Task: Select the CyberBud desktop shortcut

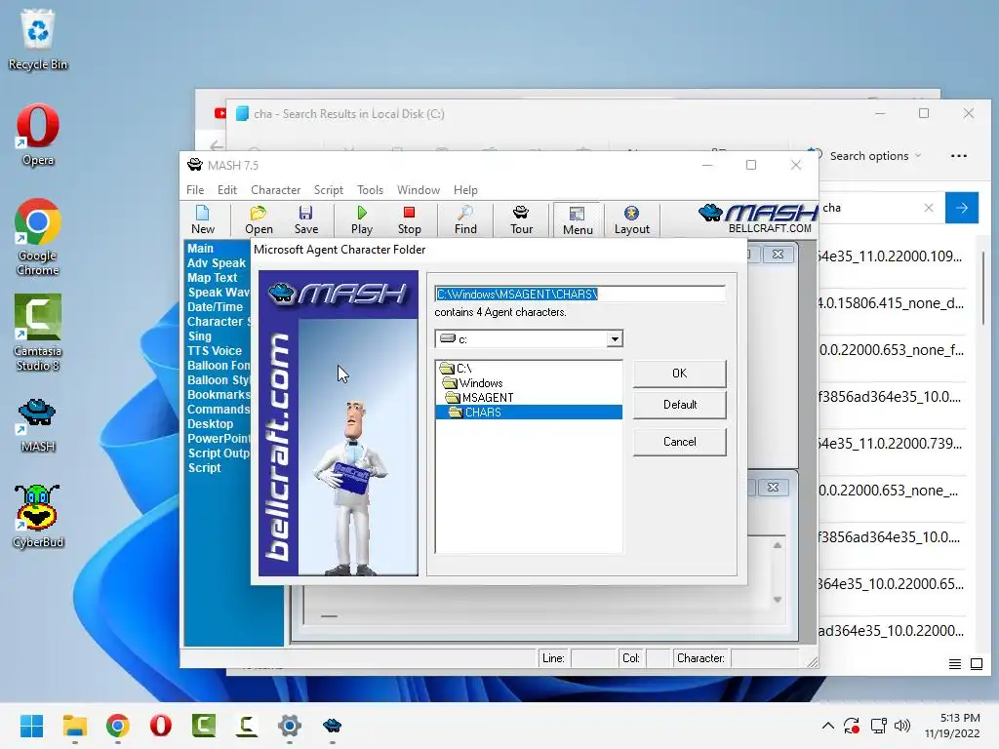Action: [x=38, y=516]
